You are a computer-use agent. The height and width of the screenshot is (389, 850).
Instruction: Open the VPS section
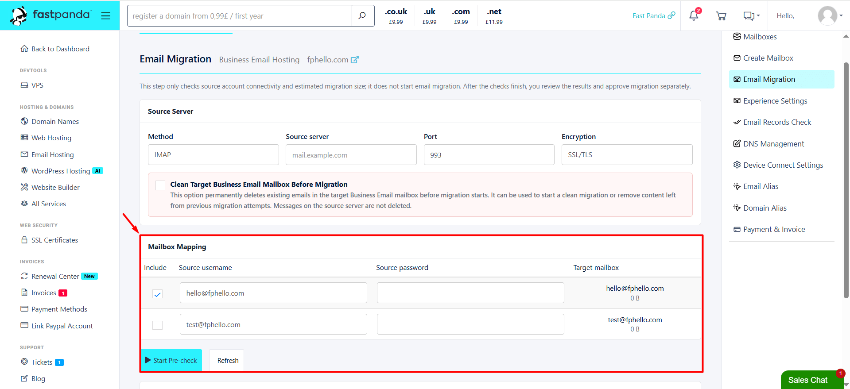tap(32, 85)
